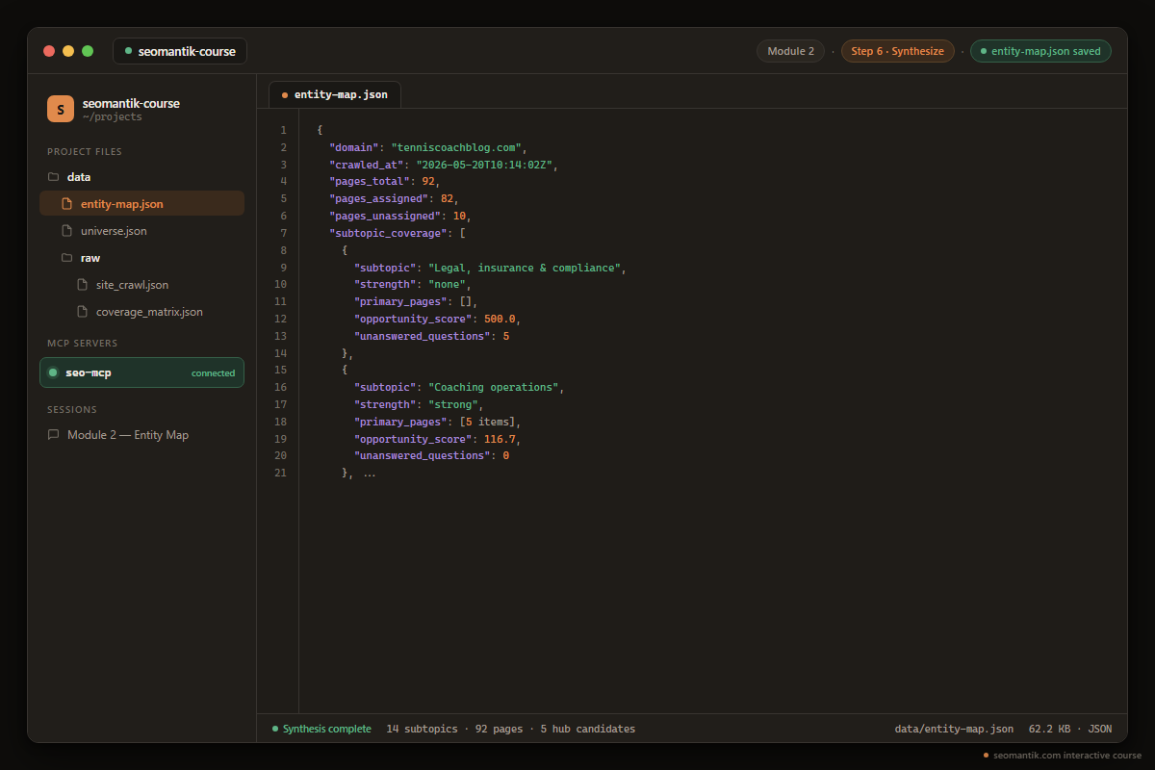This screenshot has width=1155, height=770.
Task: Open site_crawl.json in raw folder
Action: tap(141, 285)
